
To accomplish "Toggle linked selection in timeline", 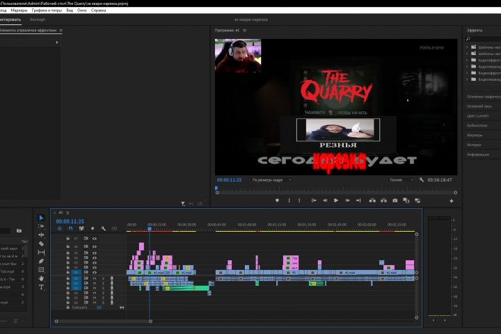I will tap(81, 228).
